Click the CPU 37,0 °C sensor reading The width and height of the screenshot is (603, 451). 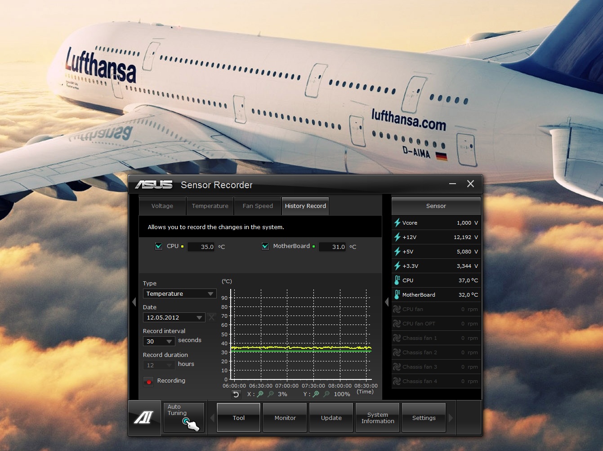click(468, 280)
